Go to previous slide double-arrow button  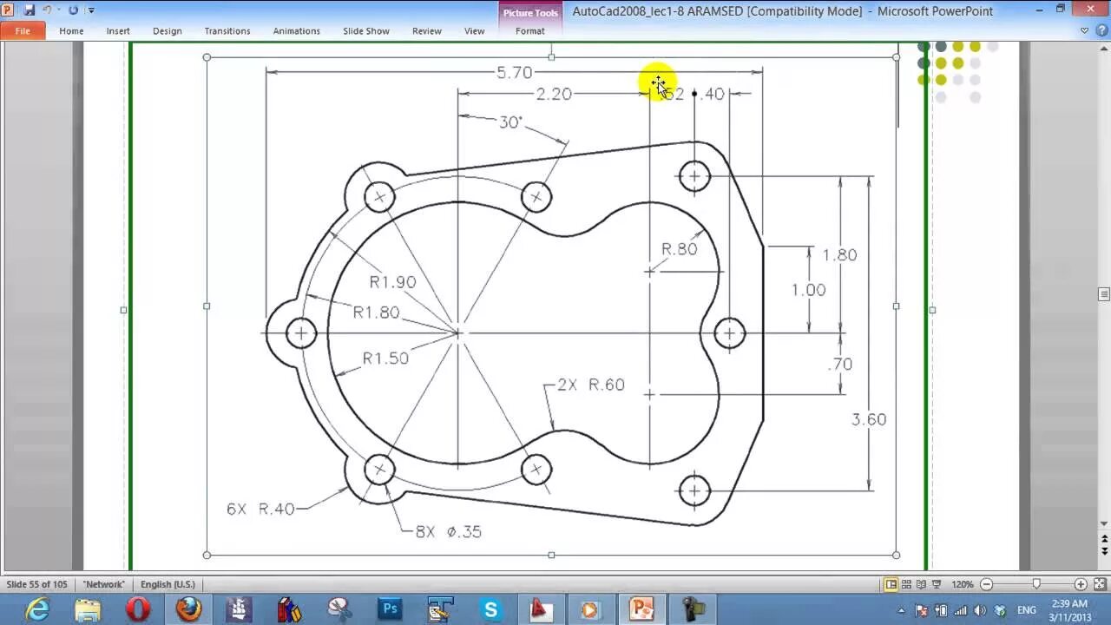tap(1104, 538)
